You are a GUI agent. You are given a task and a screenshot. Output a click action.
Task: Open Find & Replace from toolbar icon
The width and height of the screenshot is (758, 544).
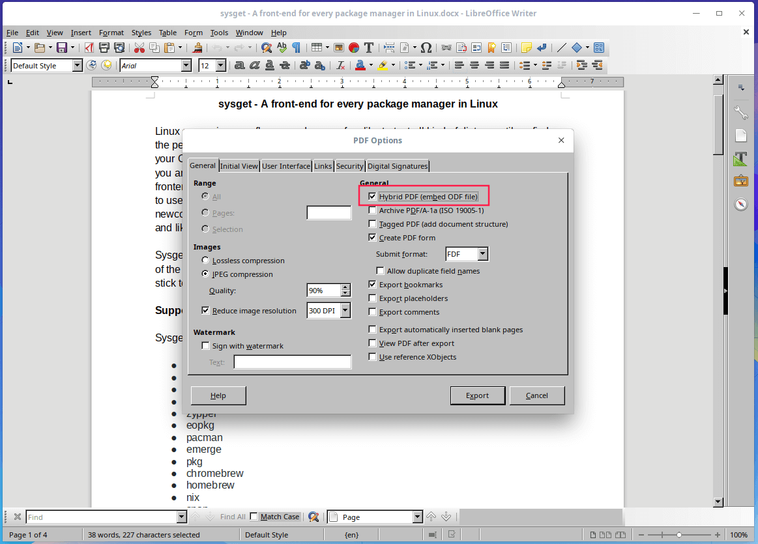(x=267, y=48)
